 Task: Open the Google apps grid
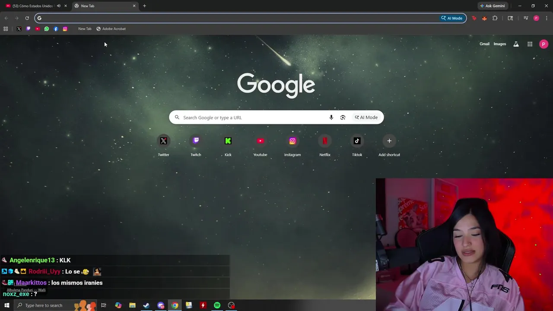(x=530, y=44)
